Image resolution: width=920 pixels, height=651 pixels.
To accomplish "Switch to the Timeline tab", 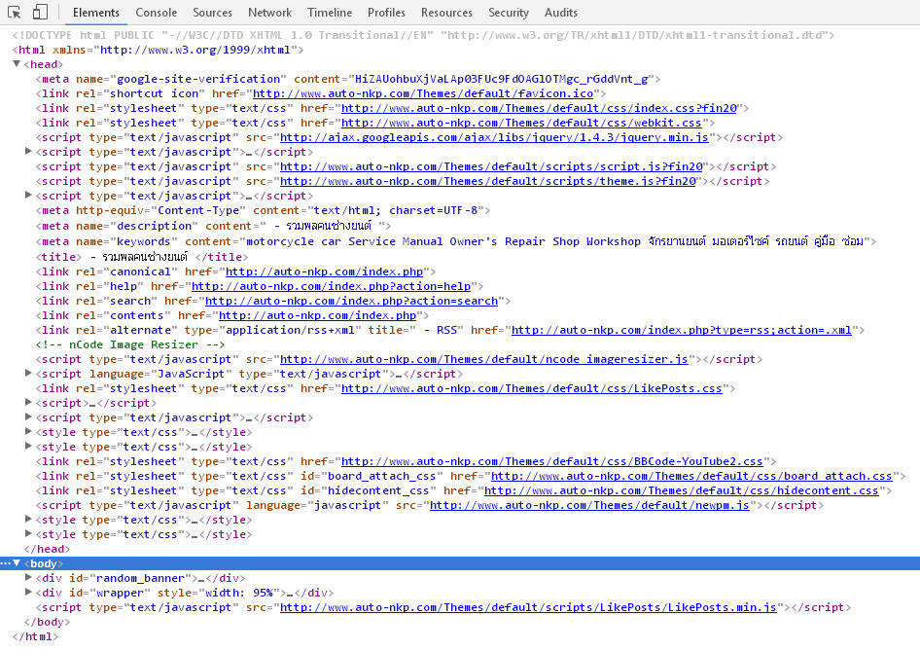I will [x=330, y=13].
